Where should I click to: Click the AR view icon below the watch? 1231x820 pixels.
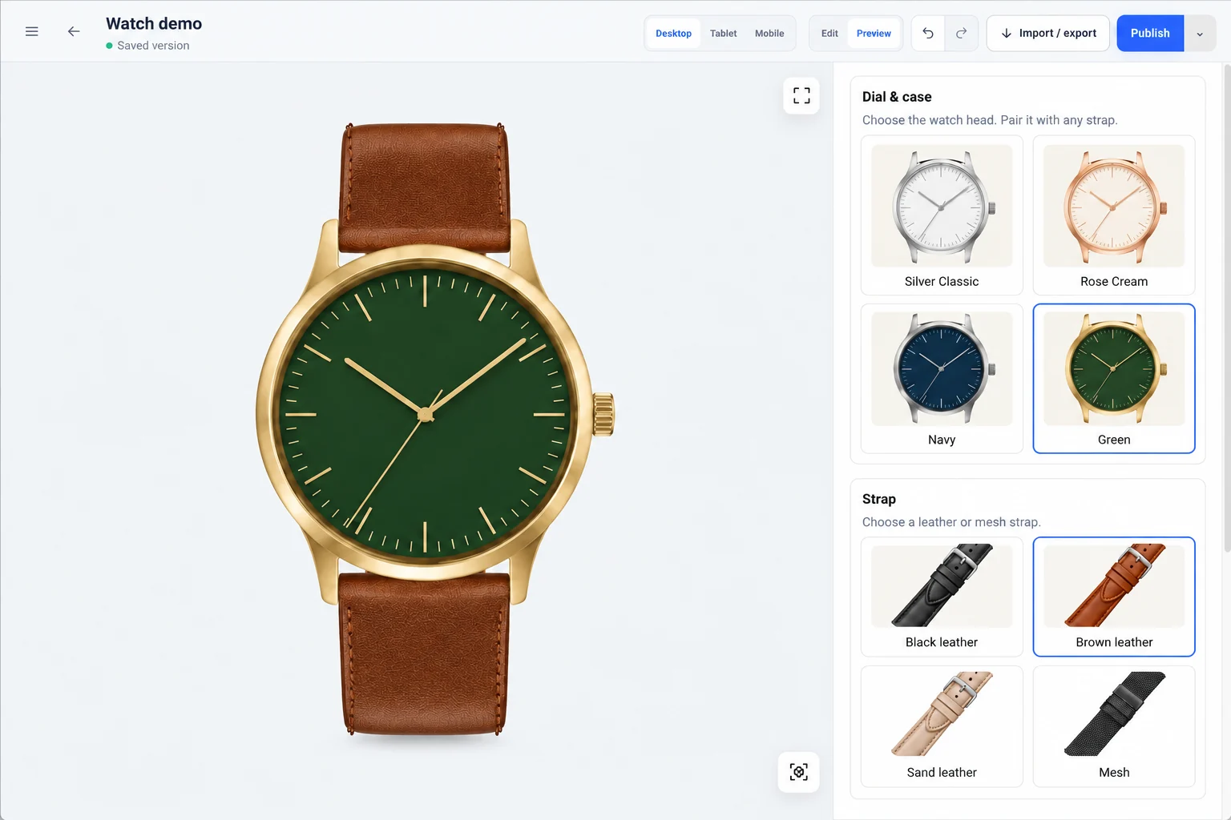pyautogui.click(x=799, y=772)
